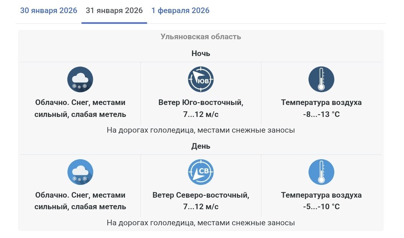Click the night snow cloud icon

pyautogui.click(x=80, y=80)
